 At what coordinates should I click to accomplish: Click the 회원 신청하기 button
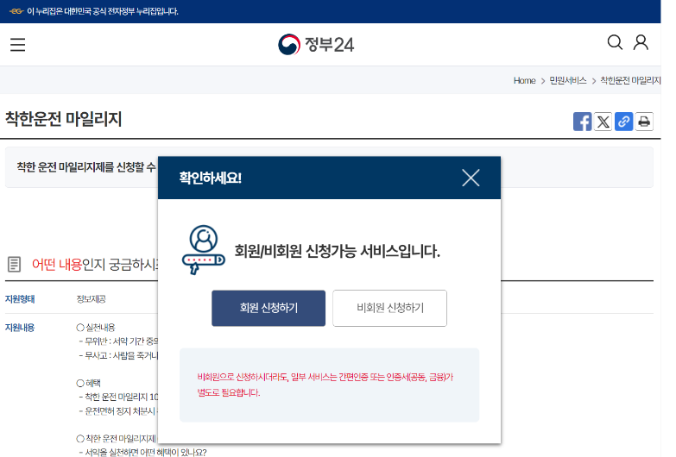(269, 308)
